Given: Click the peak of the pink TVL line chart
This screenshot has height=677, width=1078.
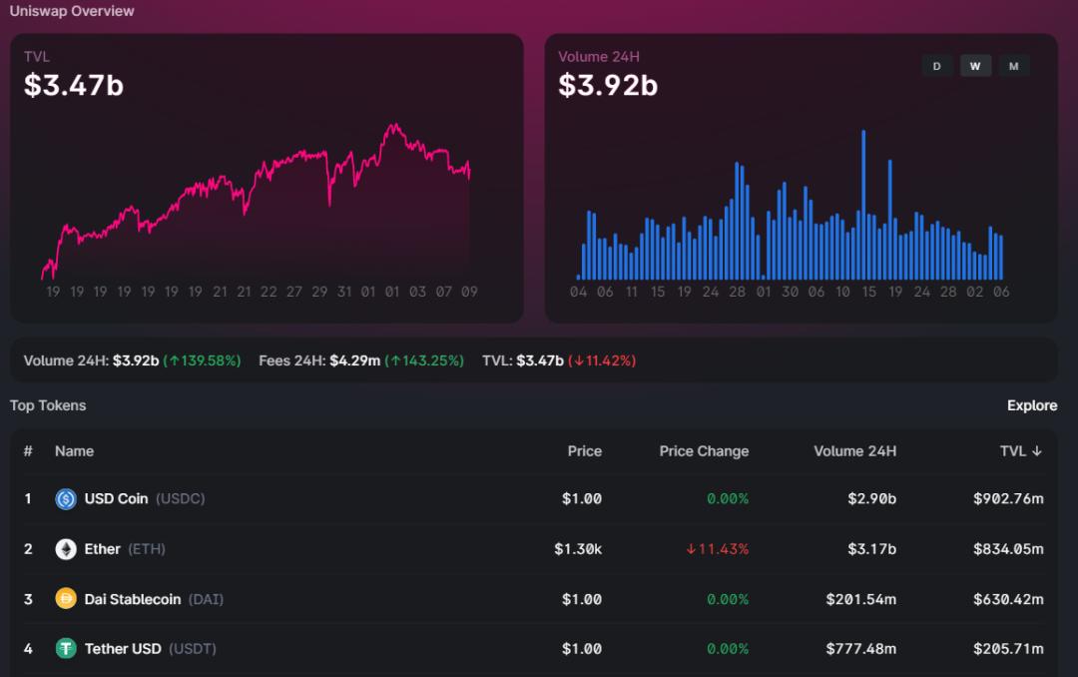Looking at the screenshot, I should click(x=394, y=126).
